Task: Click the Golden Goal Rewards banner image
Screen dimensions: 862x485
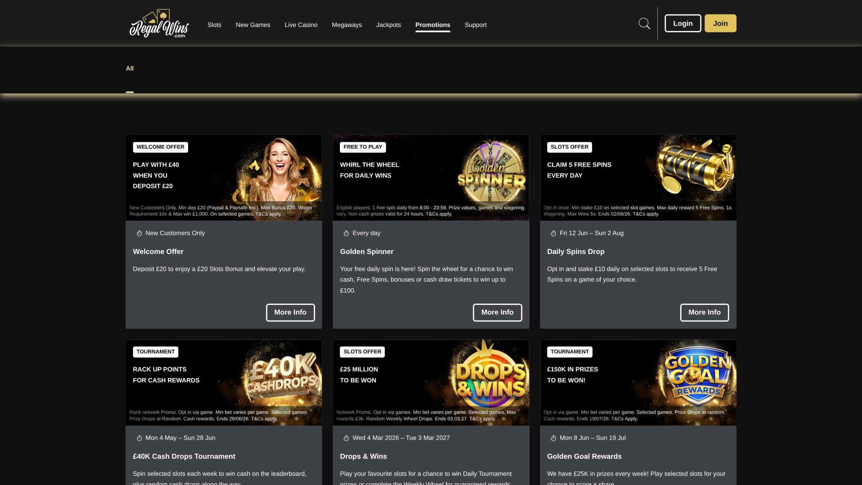Action: (x=638, y=383)
